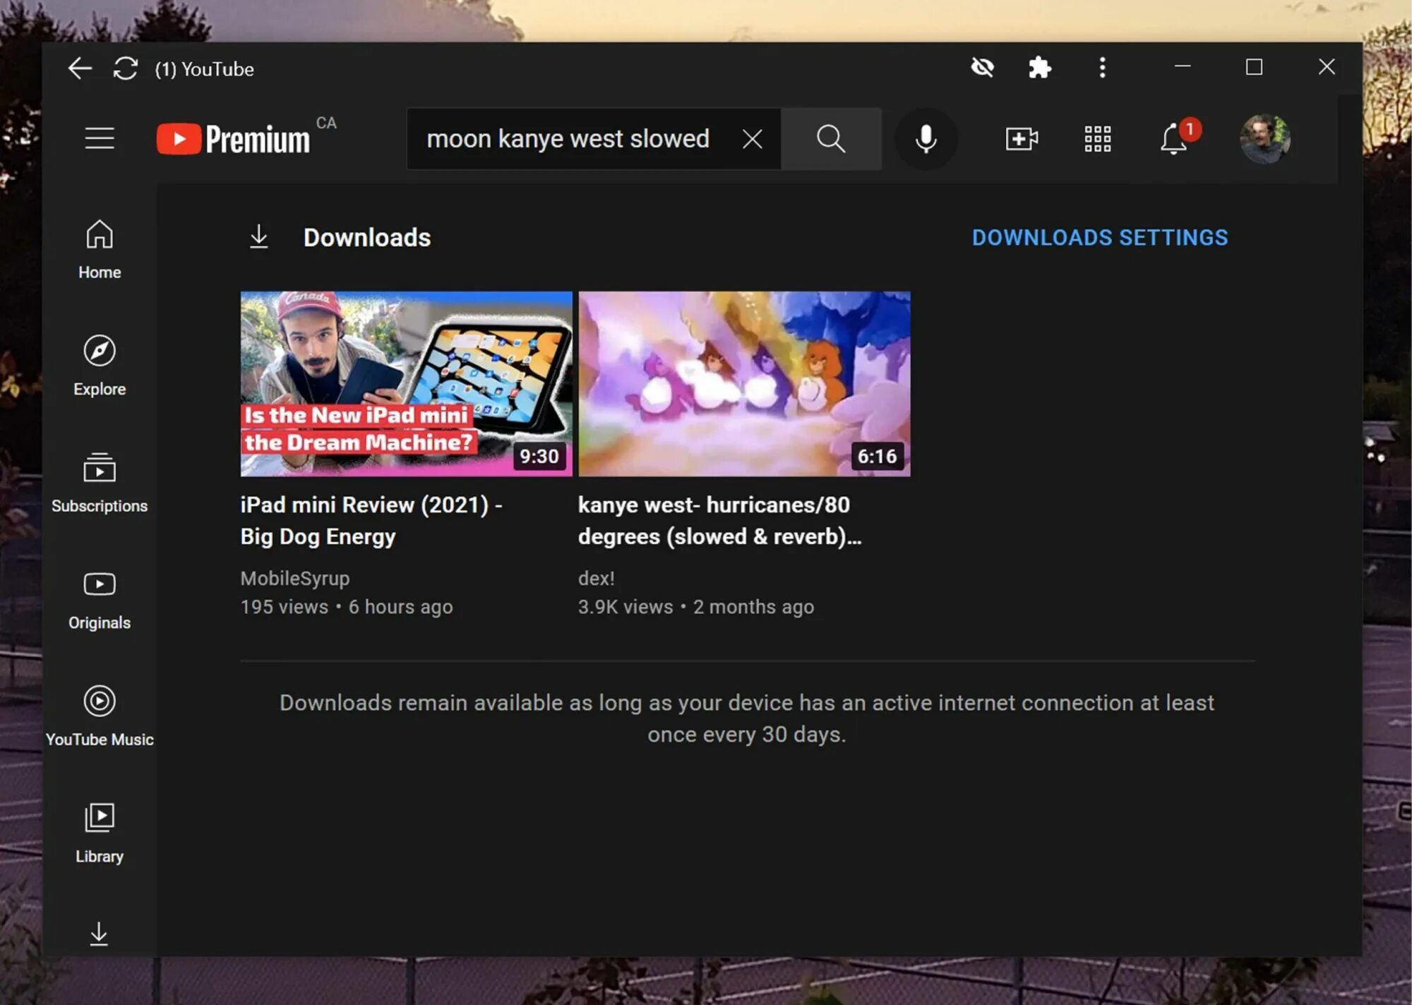Click the YouTube Premium logo
1412x1005 pixels.
[234, 139]
